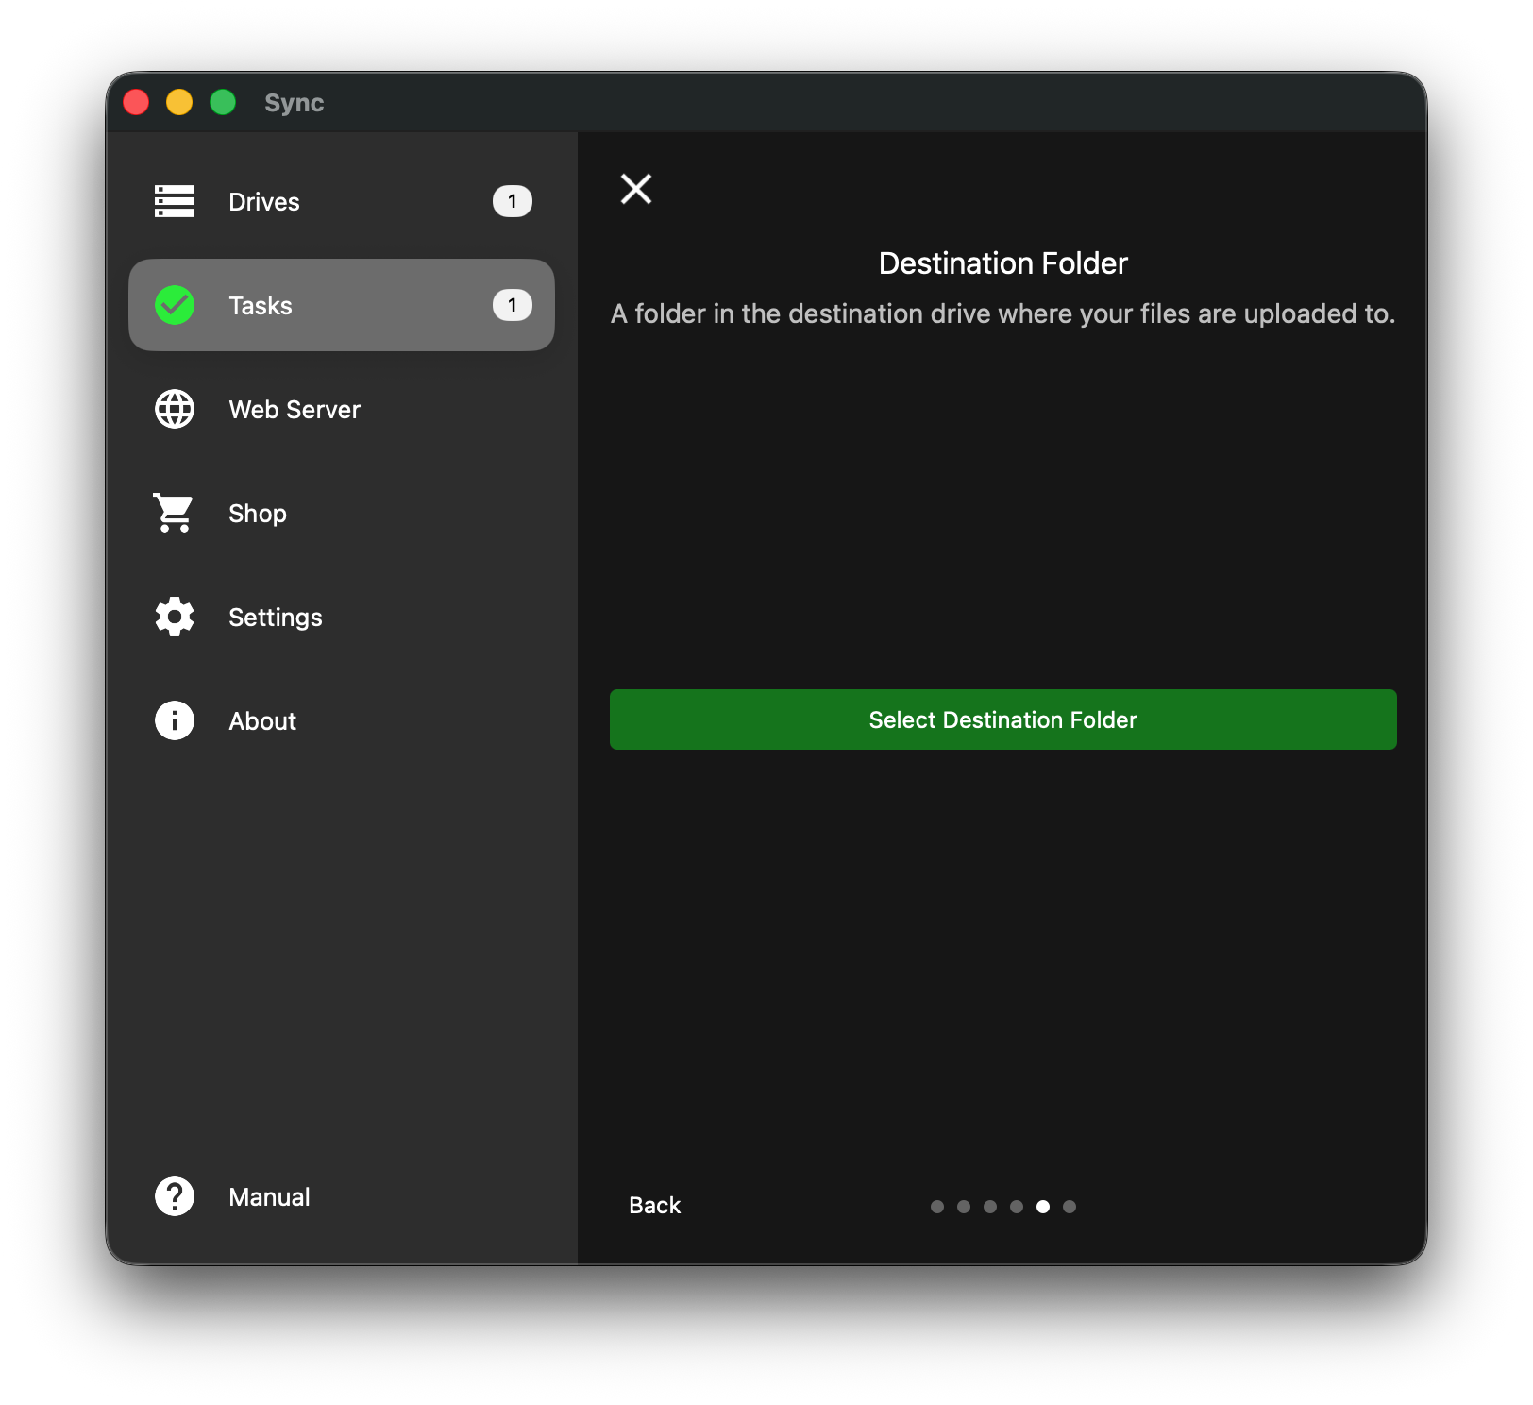The width and height of the screenshot is (1533, 1405).
Task: Open the Drives section icon
Action: pos(174,201)
